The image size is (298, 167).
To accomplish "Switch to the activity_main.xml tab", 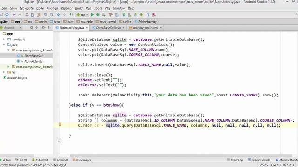I will (145, 28).
